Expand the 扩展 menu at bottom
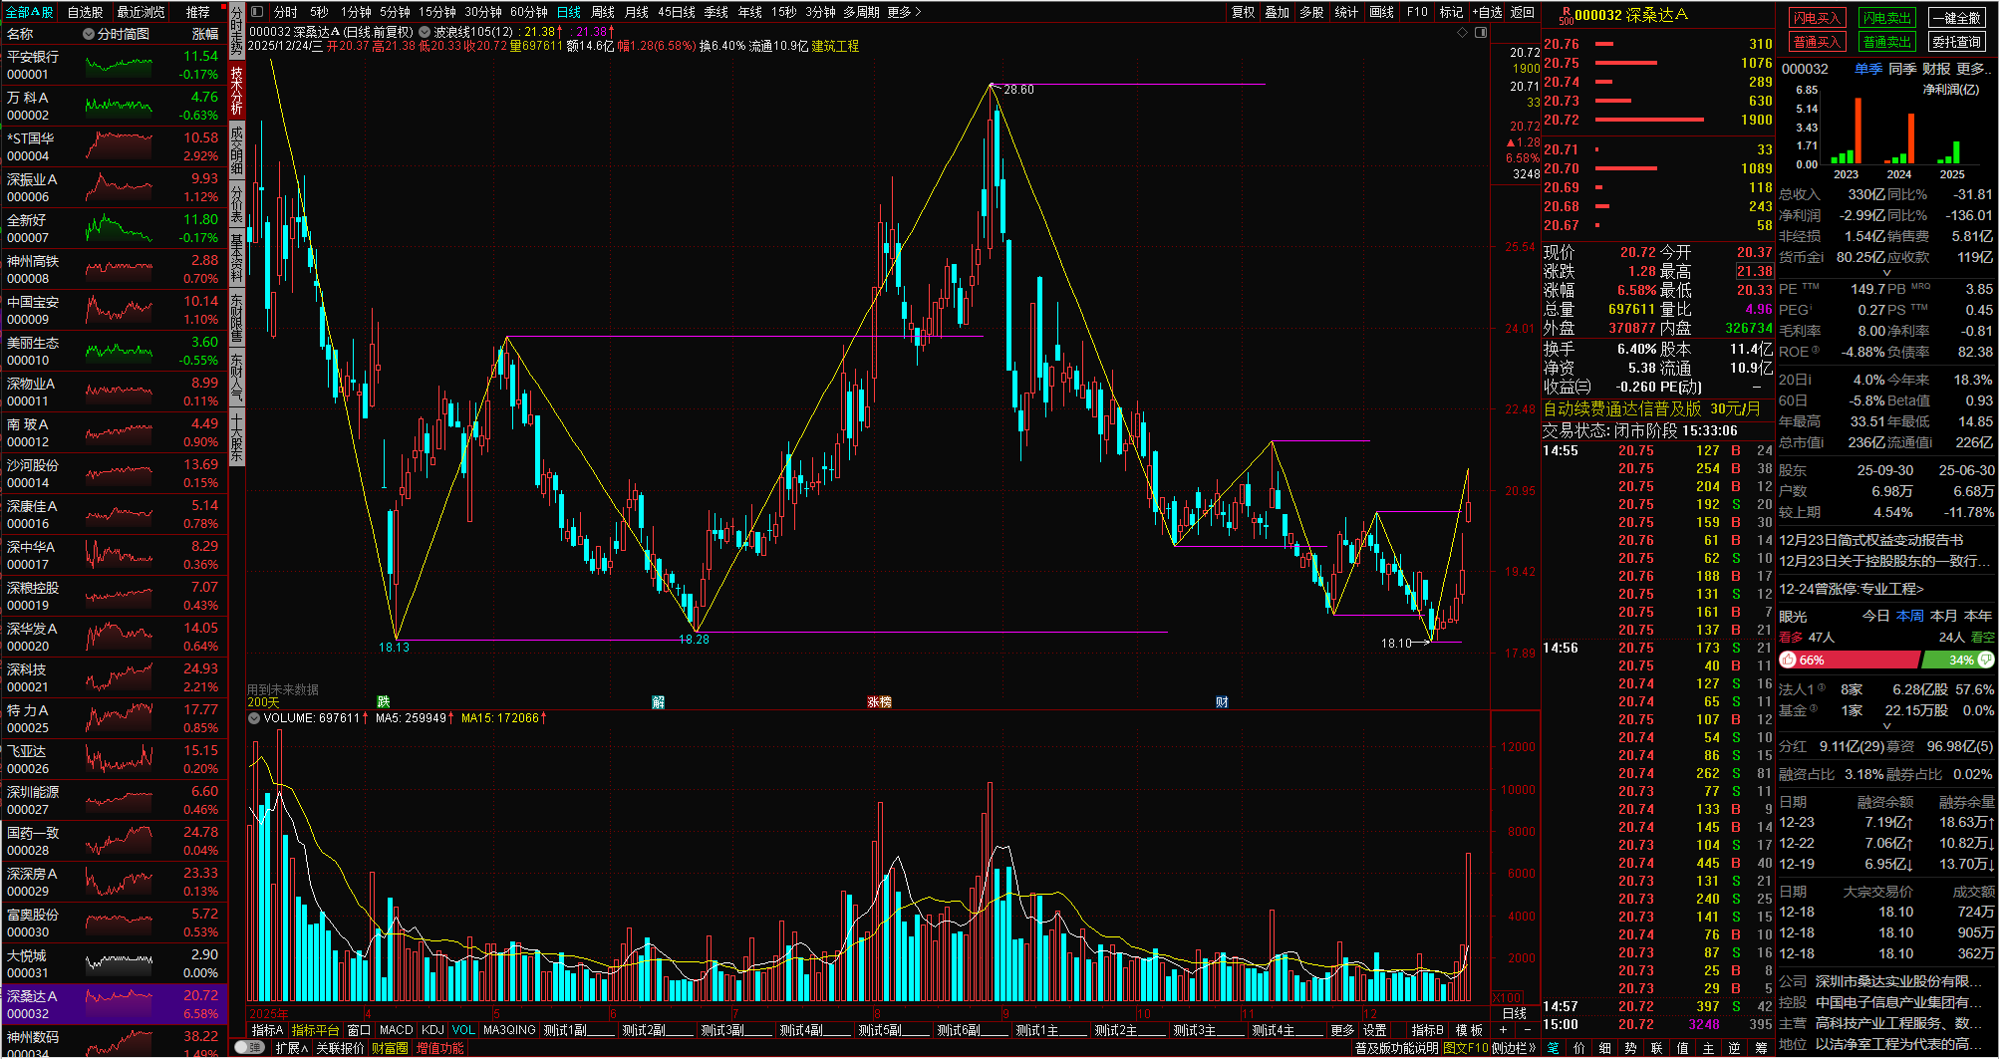Screen dimensions: 2000x1059 291,1048
